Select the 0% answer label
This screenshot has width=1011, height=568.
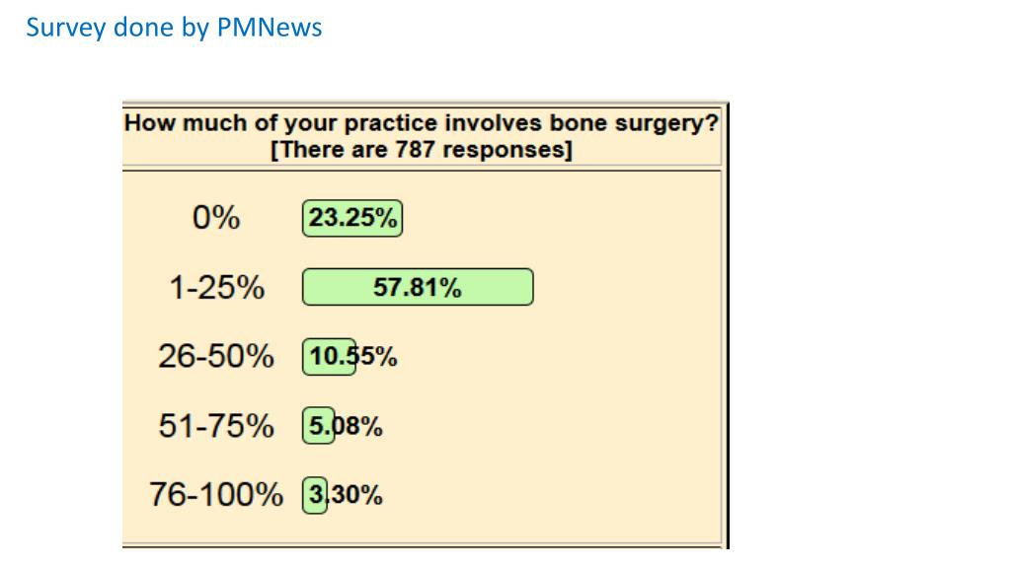[x=216, y=218]
